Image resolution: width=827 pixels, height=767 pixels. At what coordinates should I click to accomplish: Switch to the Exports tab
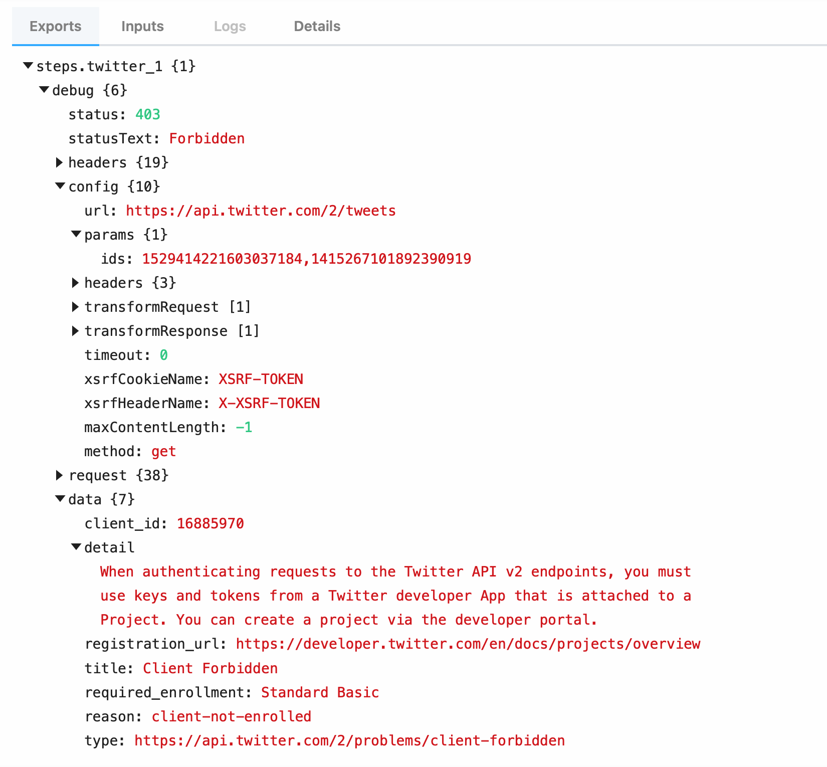tap(55, 26)
